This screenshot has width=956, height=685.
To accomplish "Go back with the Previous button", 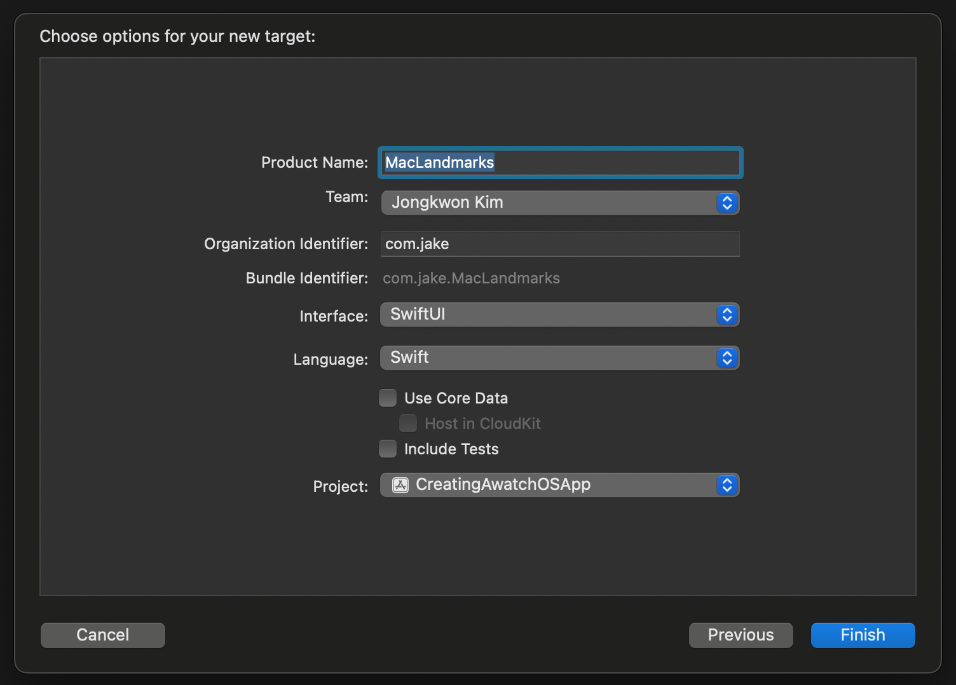I will tap(741, 635).
